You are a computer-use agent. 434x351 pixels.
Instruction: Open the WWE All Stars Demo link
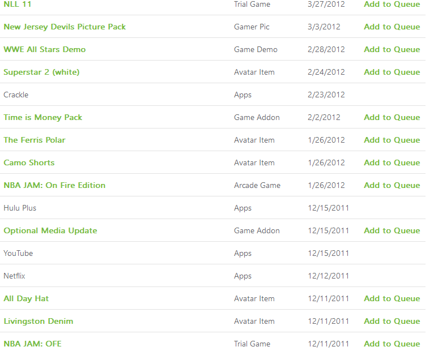(x=45, y=49)
